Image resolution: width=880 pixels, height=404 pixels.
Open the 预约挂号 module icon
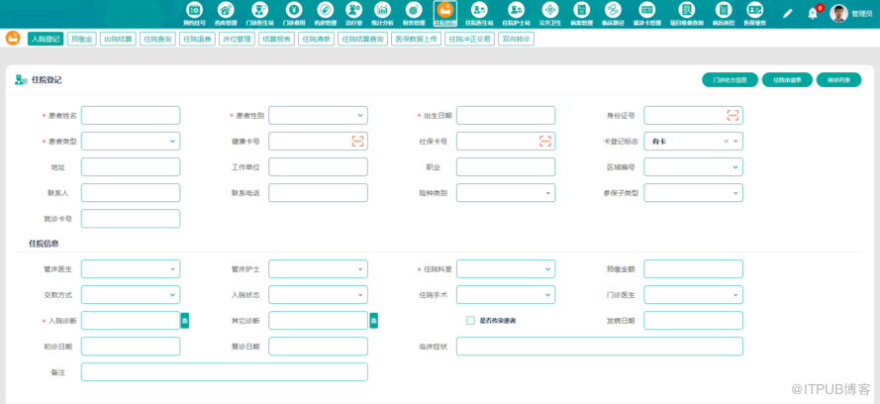195,12
